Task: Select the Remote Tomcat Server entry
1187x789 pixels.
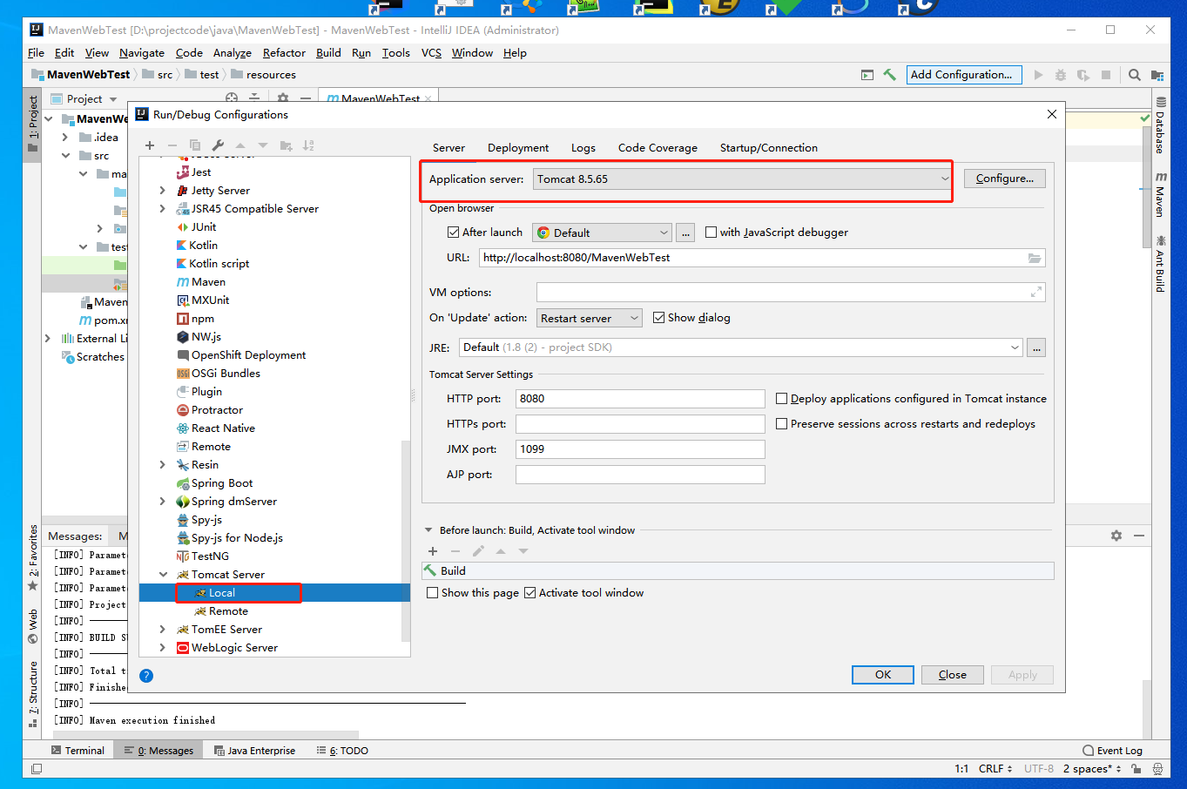Action: 228,611
